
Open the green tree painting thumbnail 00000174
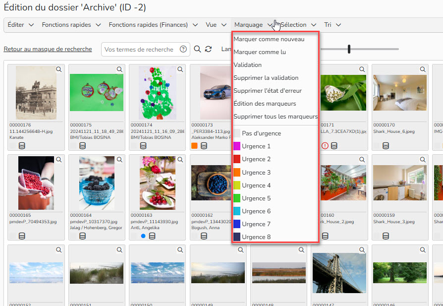tap(158, 93)
